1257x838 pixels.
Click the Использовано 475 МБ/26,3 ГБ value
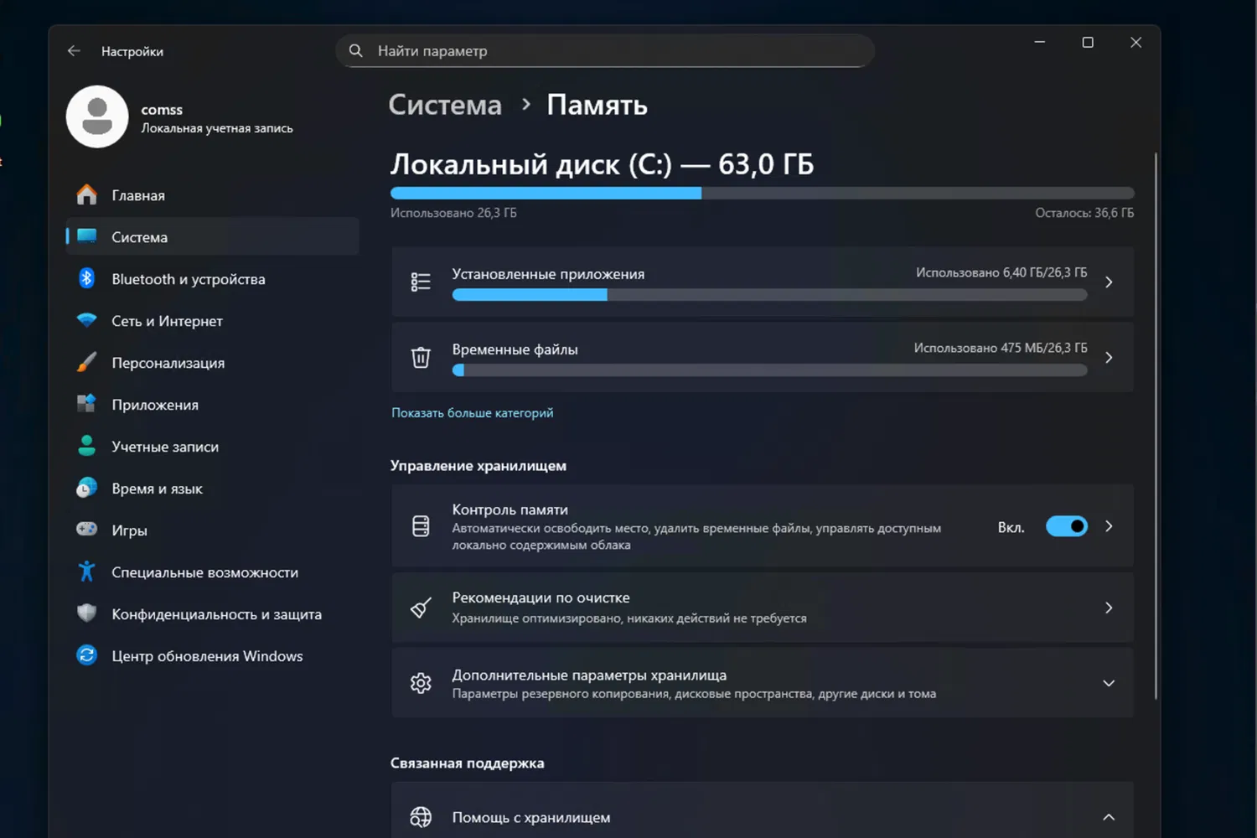tap(1001, 348)
